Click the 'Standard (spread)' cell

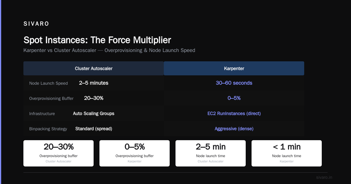pyautogui.click(x=94, y=129)
